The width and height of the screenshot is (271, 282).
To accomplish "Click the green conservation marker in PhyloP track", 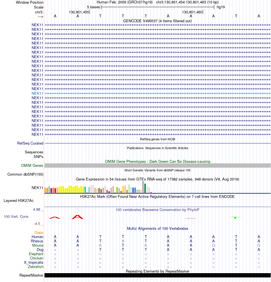I will 235,218.
